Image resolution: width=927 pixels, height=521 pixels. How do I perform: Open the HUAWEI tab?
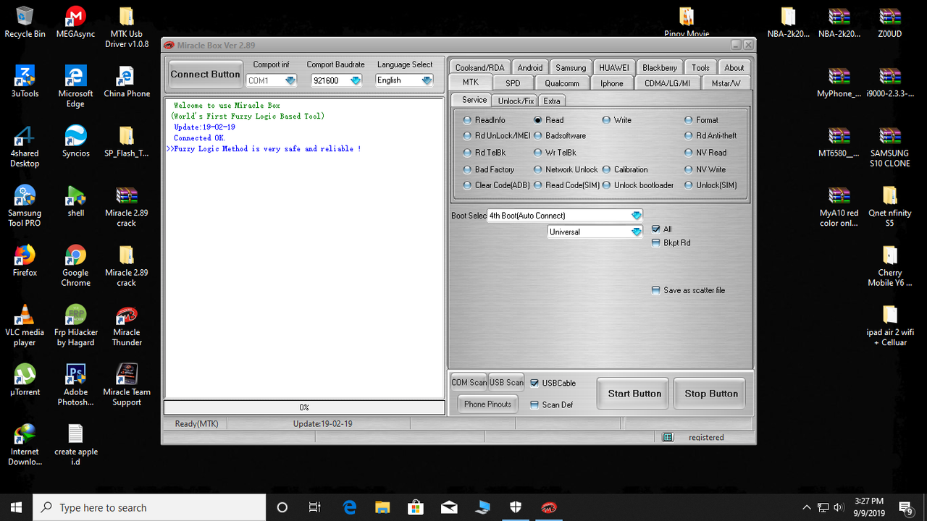(x=614, y=67)
